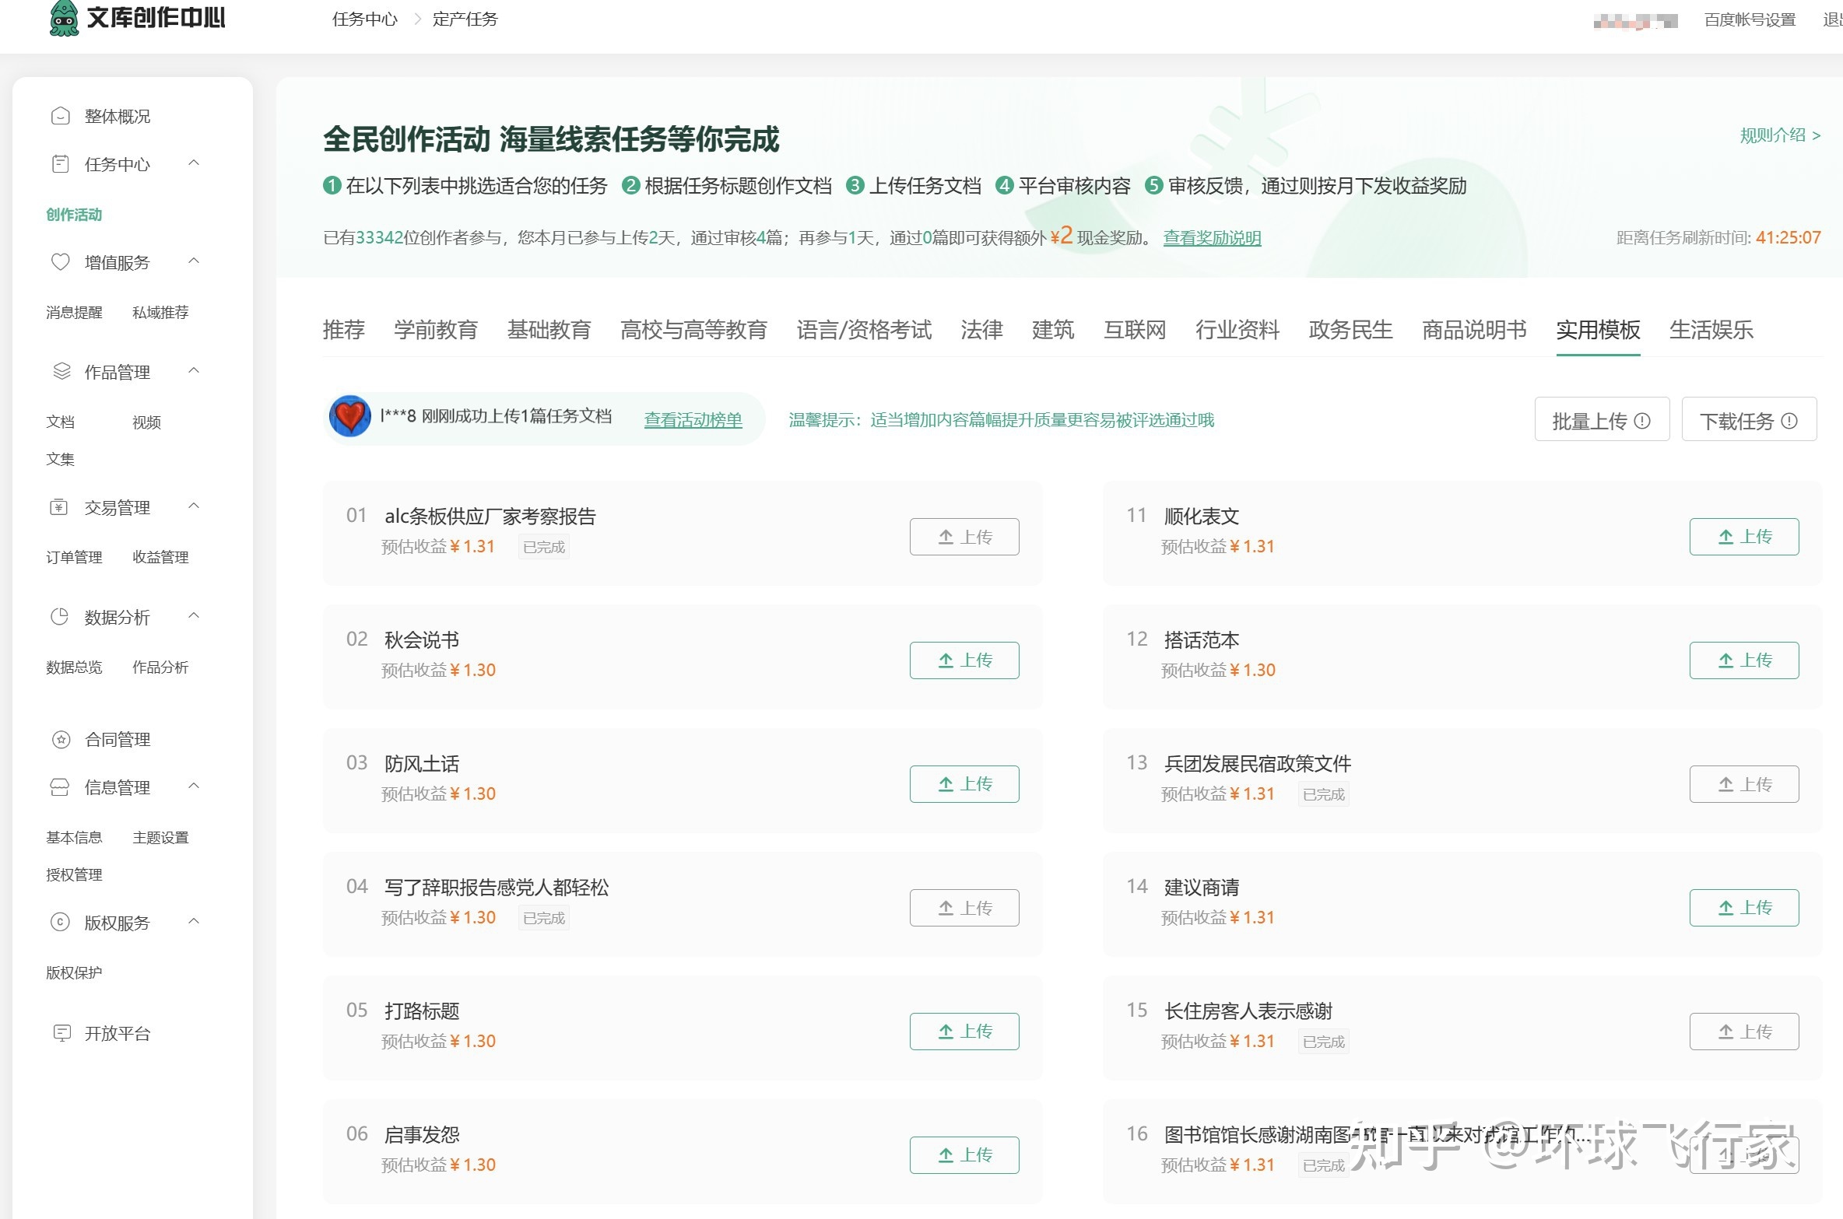The image size is (1843, 1219).
Task: Switch to the 法律 category tab
Action: click(981, 330)
